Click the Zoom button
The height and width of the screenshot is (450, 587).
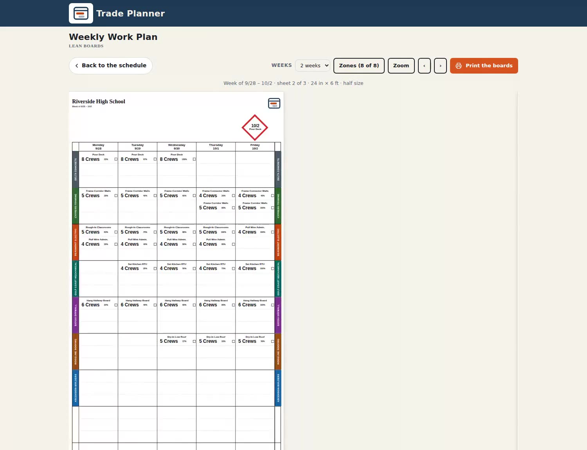pyautogui.click(x=401, y=66)
